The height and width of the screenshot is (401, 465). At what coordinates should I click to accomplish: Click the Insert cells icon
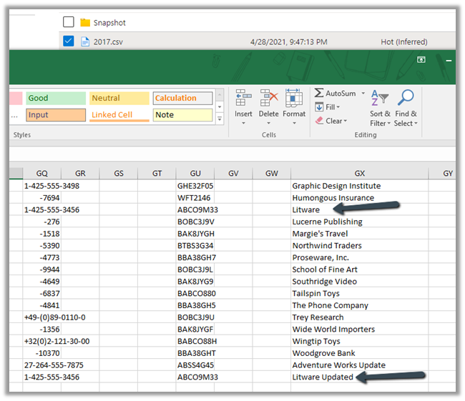pyautogui.click(x=243, y=99)
